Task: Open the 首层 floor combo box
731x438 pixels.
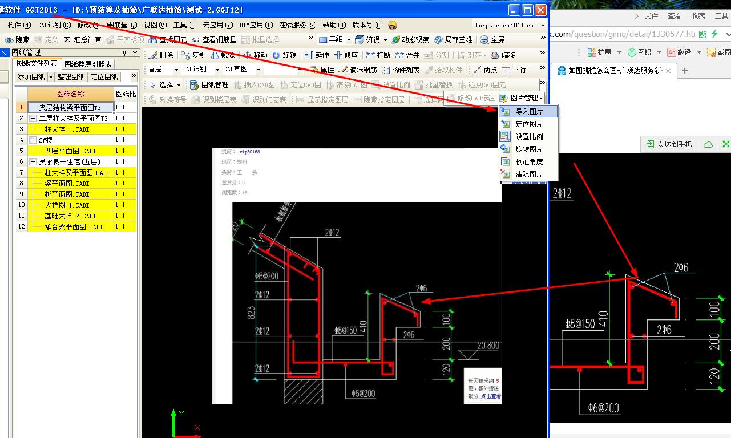Action: (163, 70)
